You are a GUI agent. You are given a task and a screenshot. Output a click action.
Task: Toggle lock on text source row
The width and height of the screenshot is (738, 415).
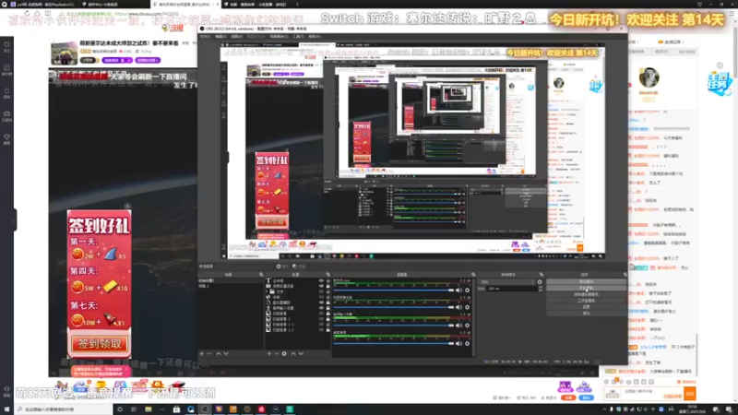327,280
